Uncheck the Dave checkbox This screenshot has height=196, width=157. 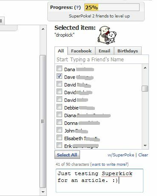click(59, 76)
